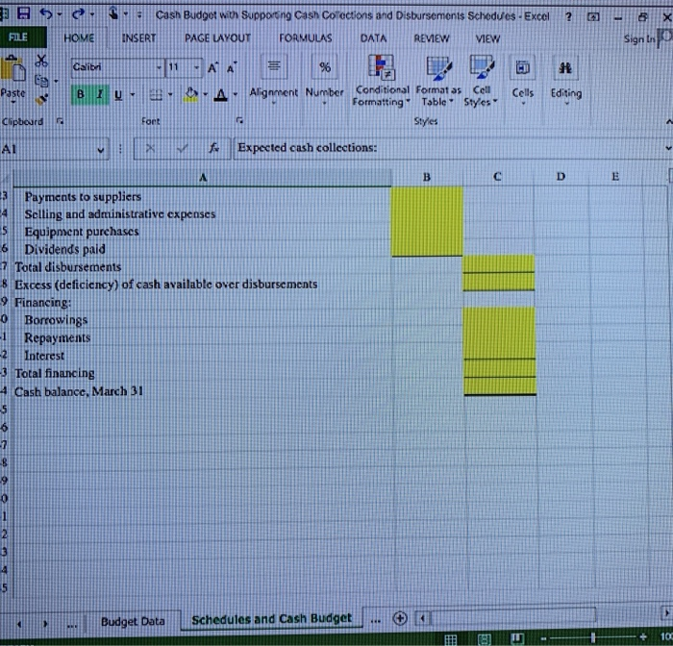The width and height of the screenshot is (673, 646).
Task: Toggle Underline formatting
Action: pyautogui.click(x=118, y=95)
